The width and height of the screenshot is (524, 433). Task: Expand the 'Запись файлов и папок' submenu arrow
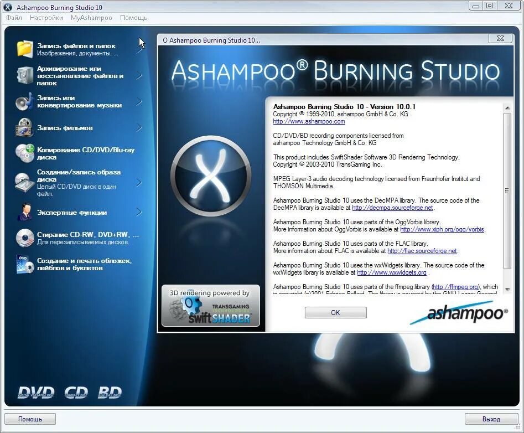(139, 50)
